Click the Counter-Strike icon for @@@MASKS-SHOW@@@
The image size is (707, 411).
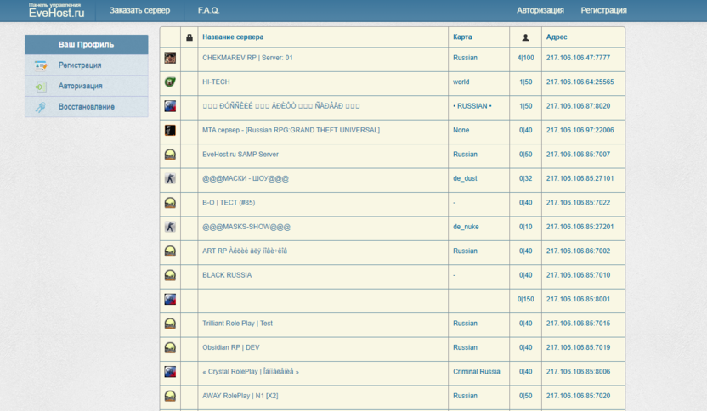[170, 227]
